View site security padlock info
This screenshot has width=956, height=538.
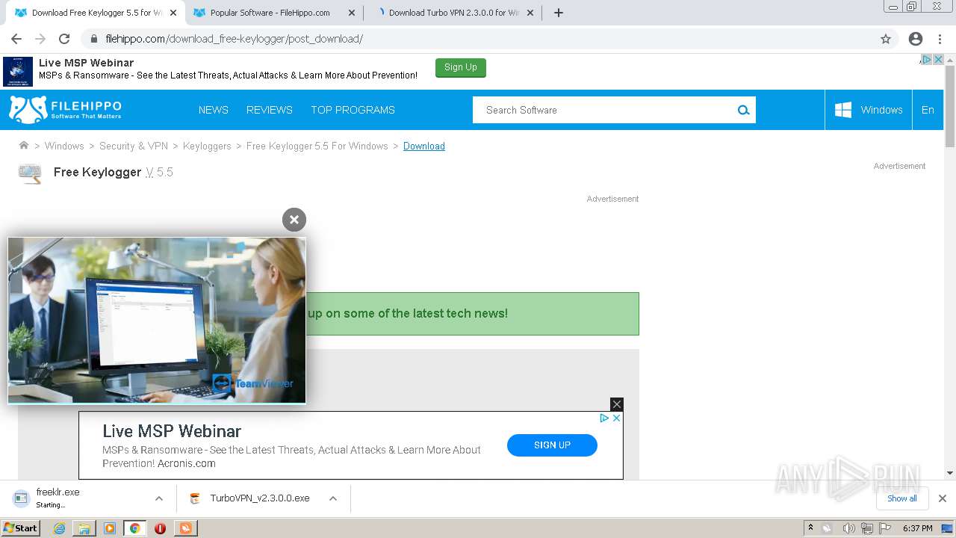[x=94, y=39]
